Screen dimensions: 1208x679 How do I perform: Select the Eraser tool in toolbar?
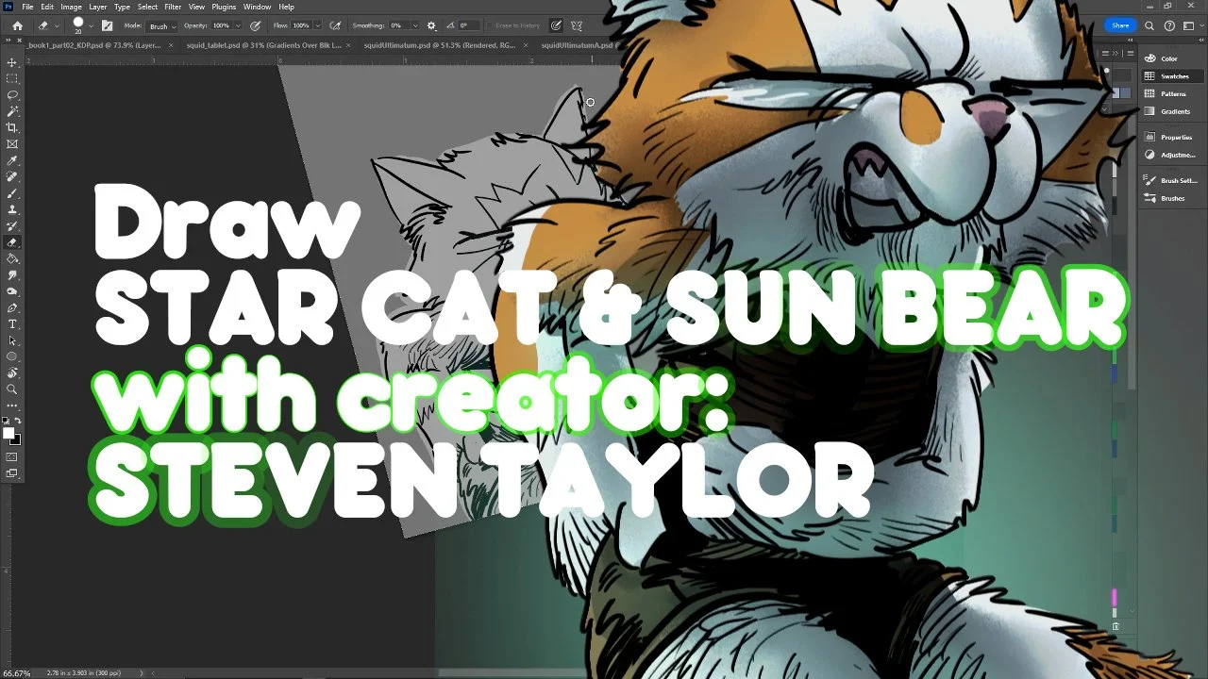click(12, 242)
